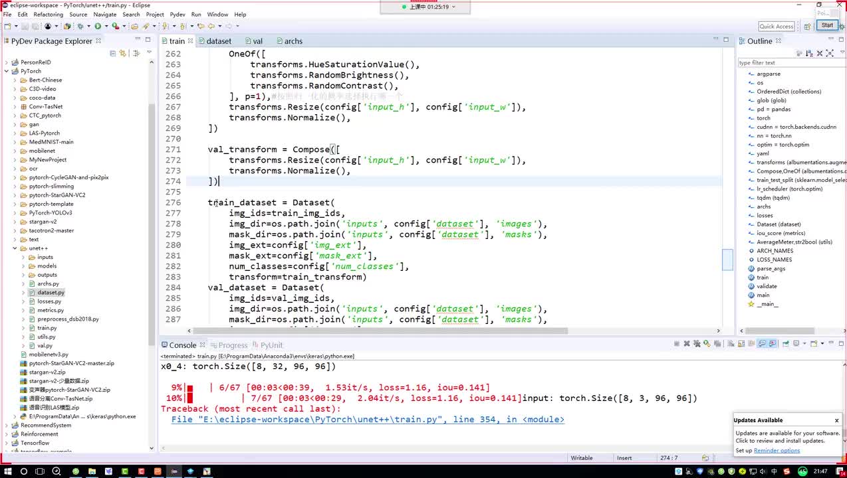Expand the inputs folder under unet++
Viewport: 847px width, 478px height.
click(x=24, y=257)
